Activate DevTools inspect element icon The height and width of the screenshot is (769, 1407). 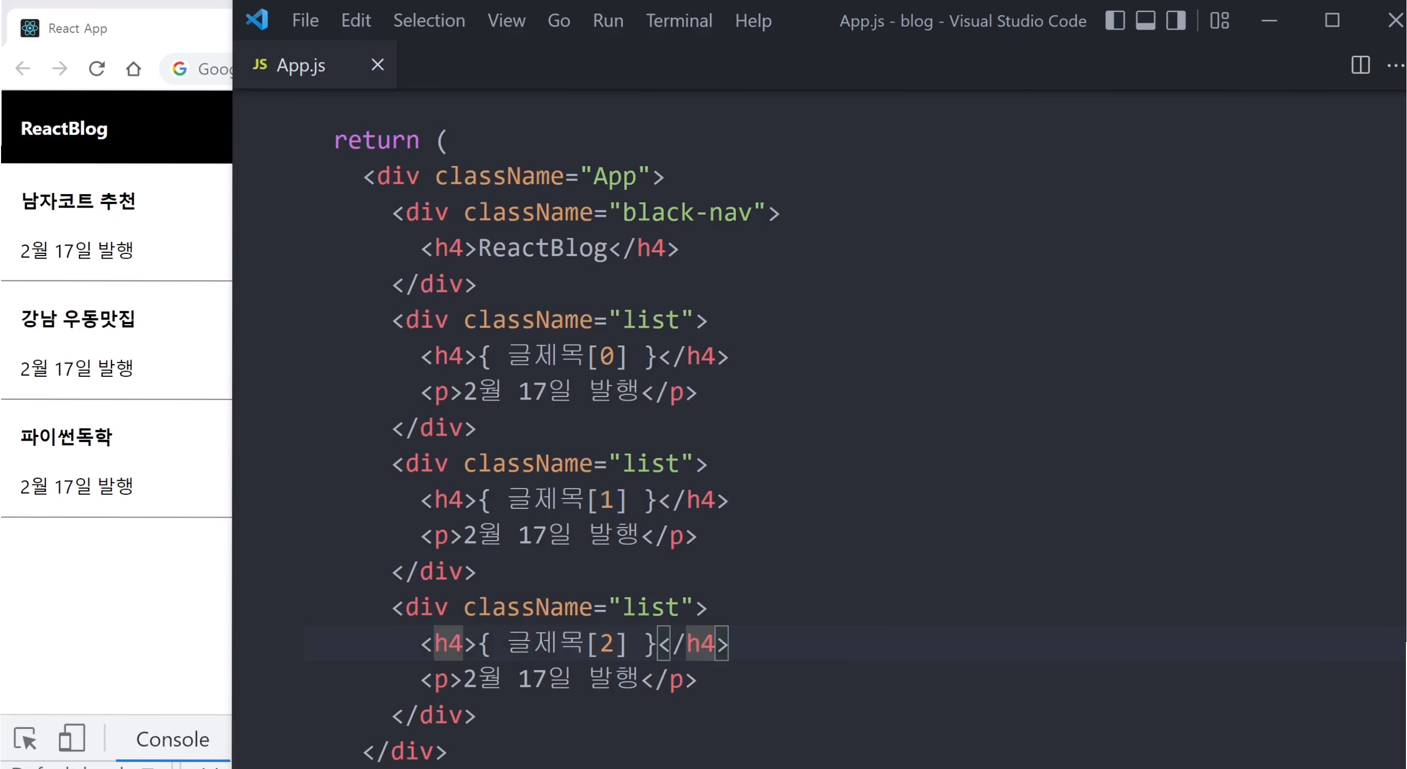25,738
